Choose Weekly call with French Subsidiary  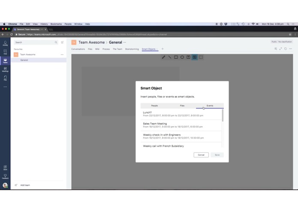tap(181, 145)
